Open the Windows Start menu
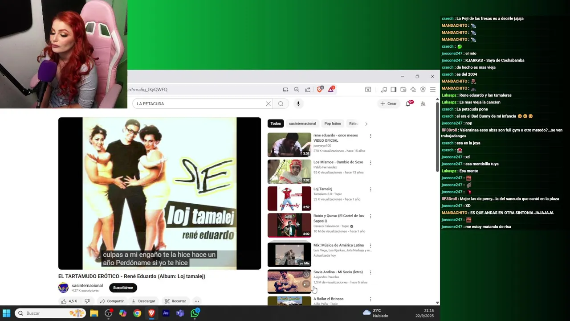Image resolution: width=570 pixels, height=321 pixels. [7, 313]
